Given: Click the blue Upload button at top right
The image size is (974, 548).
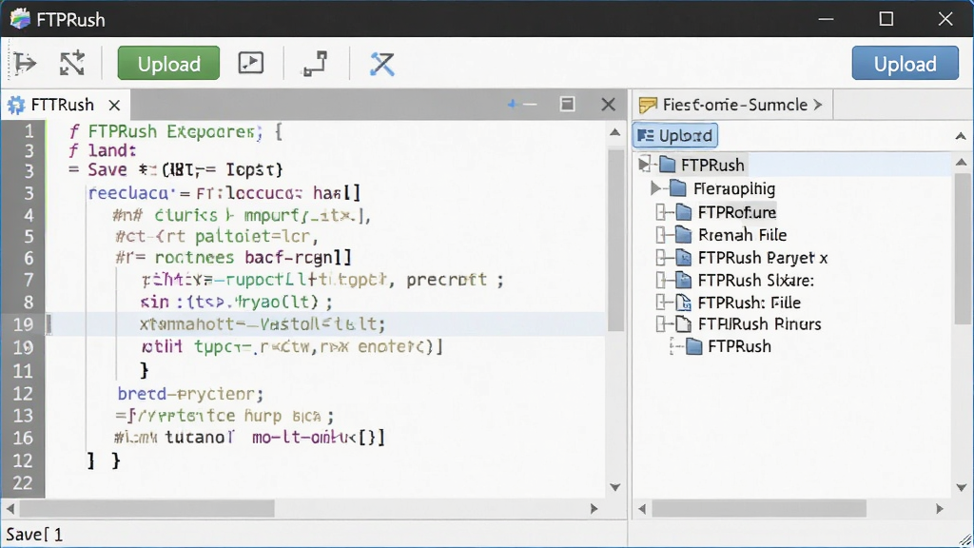Looking at the screenshot, I should [x=906, y=64].
